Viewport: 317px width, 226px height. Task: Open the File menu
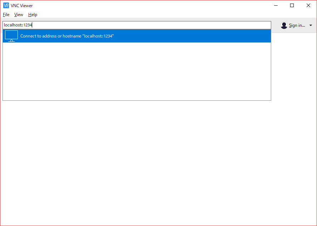(x=6, y=15)
